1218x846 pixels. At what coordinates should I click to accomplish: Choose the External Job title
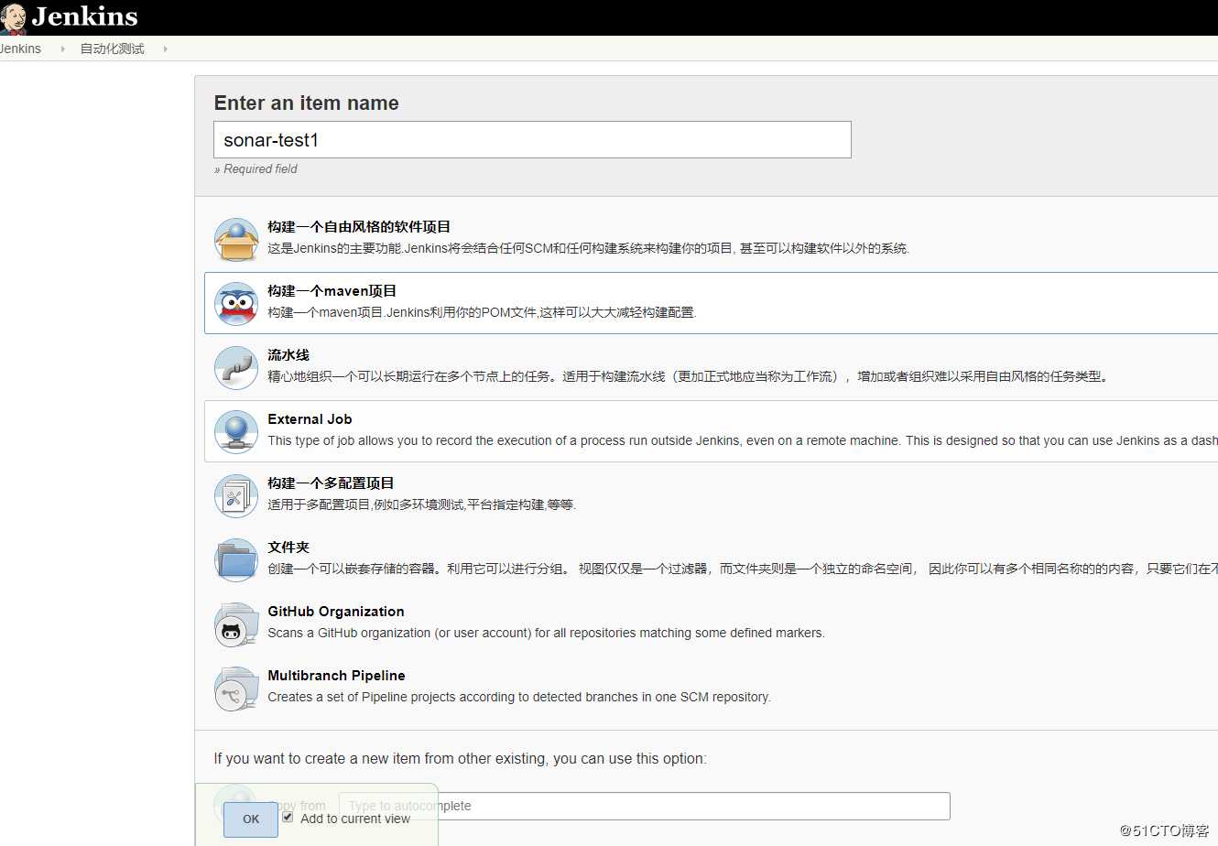click(x=310, y=418)
